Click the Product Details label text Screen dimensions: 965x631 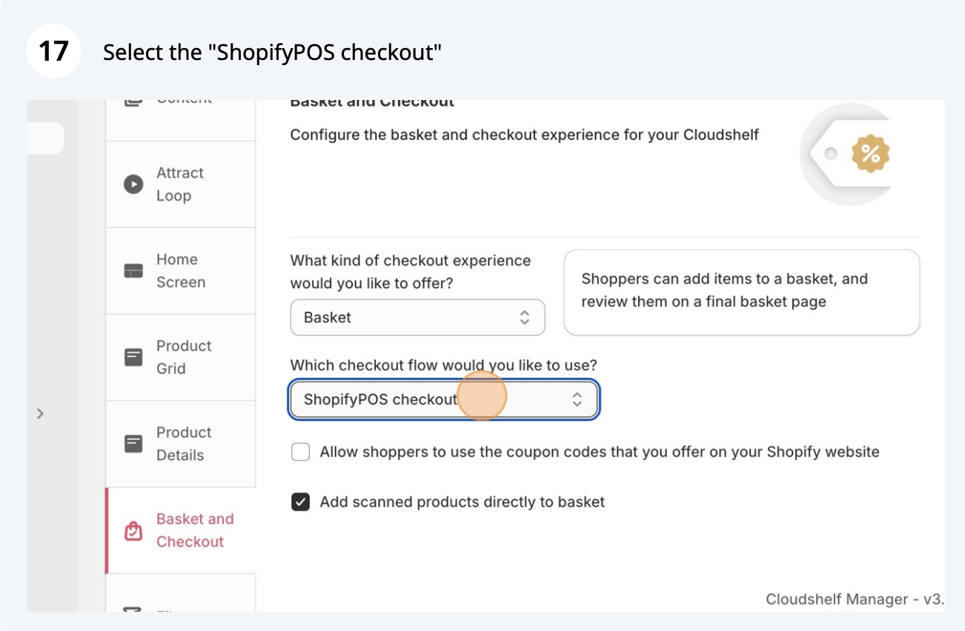pos(184,444)
